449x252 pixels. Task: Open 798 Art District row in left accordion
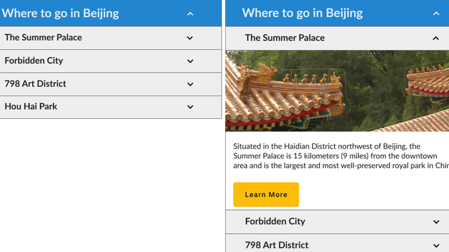[x=111, y=84]
